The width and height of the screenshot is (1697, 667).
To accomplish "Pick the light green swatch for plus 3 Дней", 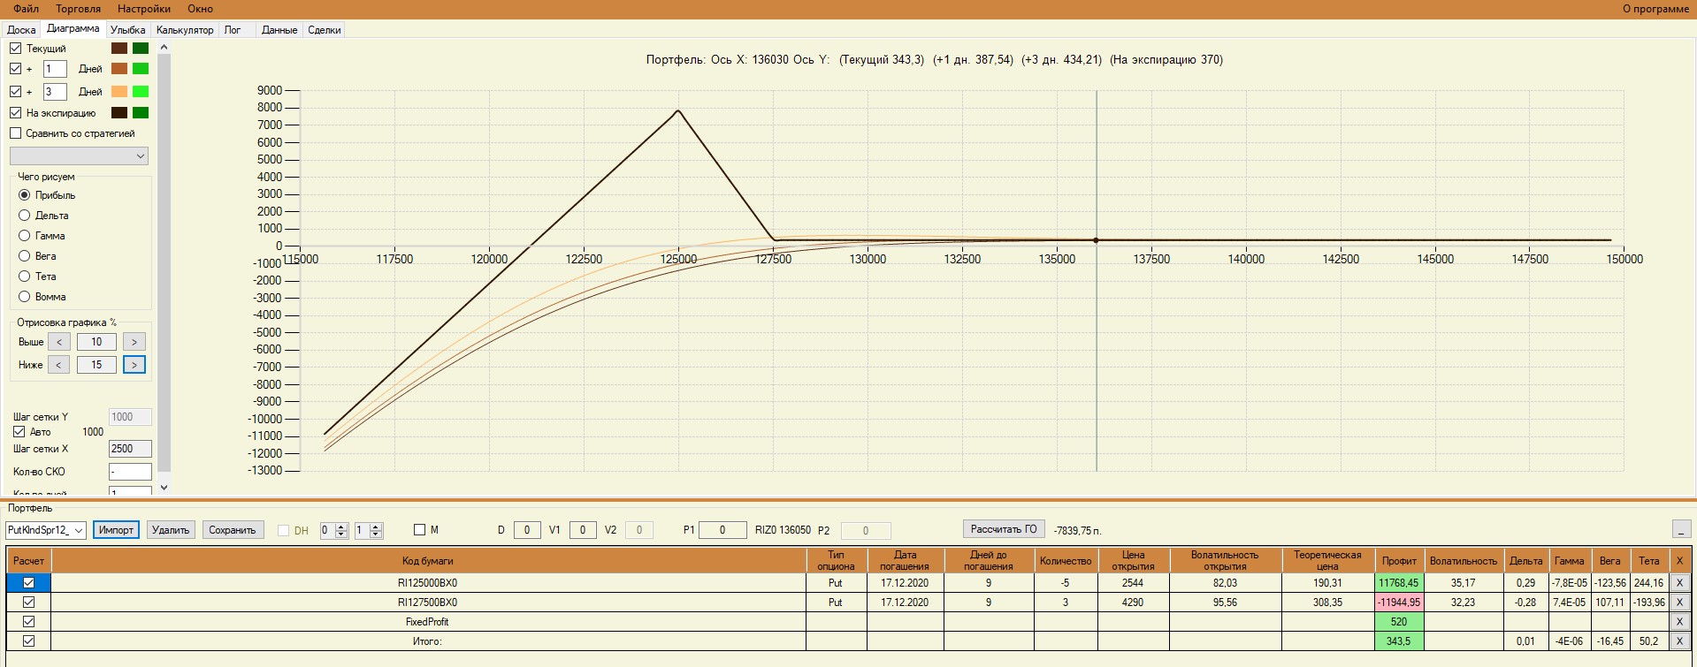I will pos(141,92).
